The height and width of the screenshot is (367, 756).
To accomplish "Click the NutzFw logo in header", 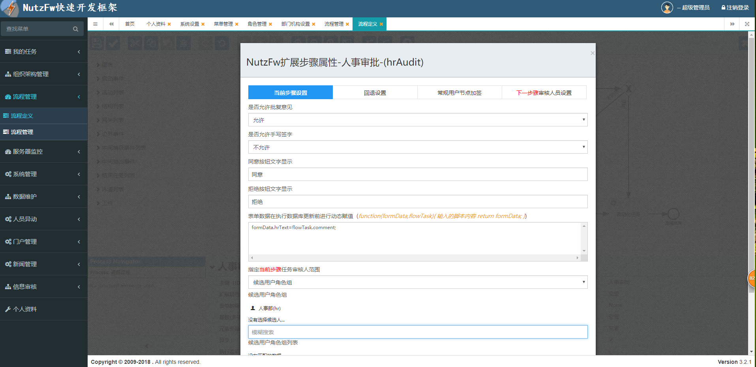I will coord(10,8).
